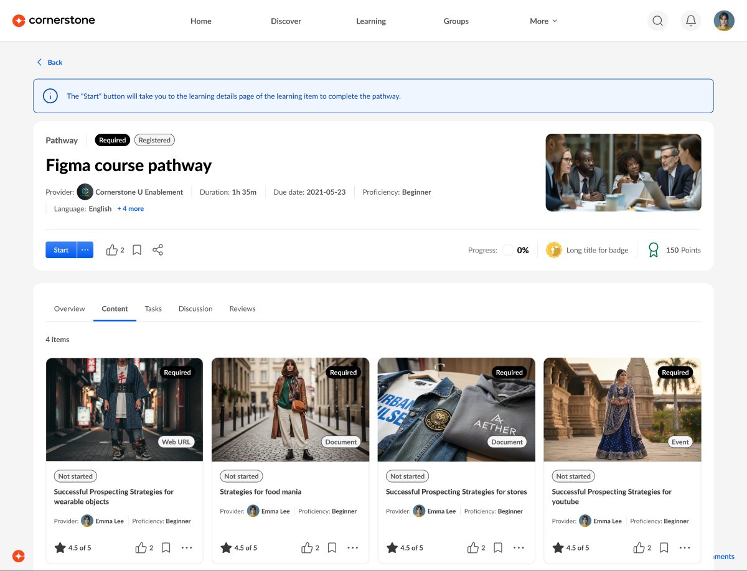Click the Long title for badge icon
Image resolution: width=747 pixels, height=571 pixels.
[x=553, y=250]
